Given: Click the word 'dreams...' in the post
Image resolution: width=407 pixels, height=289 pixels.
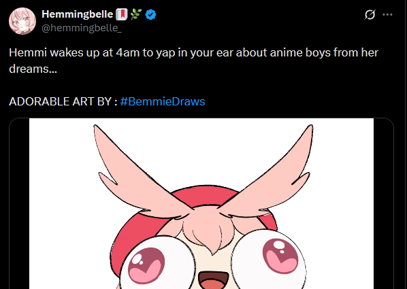Looking at the screenshot, I should click(x=33, y=69).
